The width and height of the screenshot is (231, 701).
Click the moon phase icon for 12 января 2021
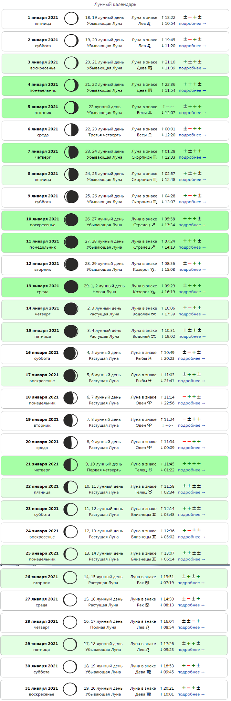coord(71,265)
